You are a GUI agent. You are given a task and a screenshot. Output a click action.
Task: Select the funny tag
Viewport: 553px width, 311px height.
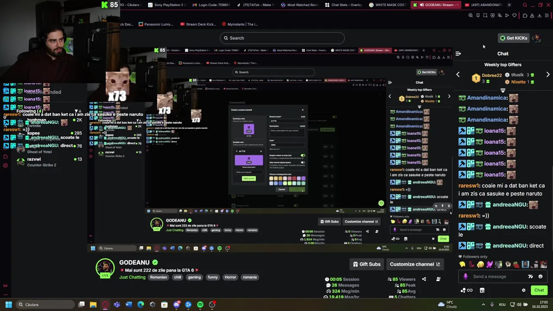pos(213,277)
